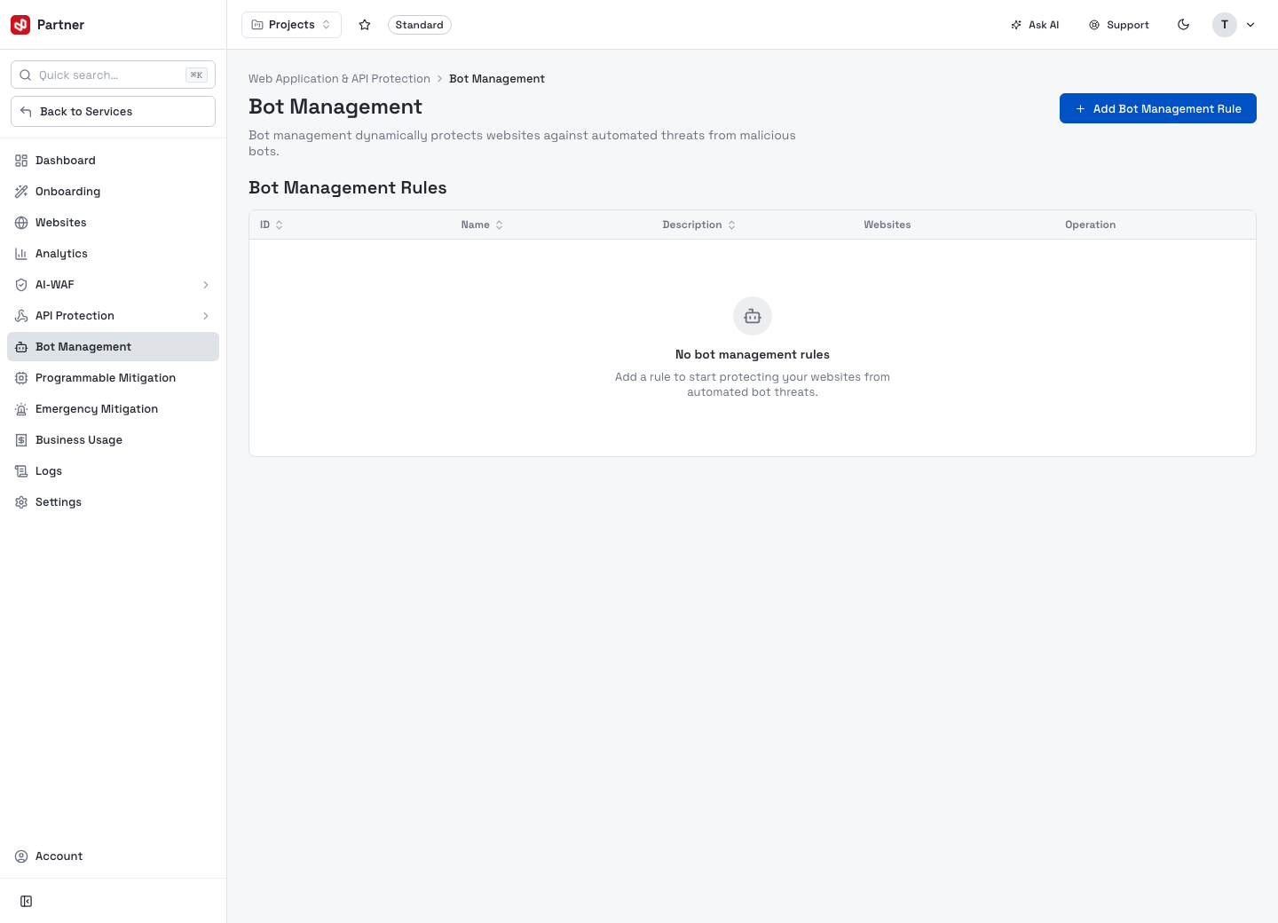Toggle dark mode moon icon
The height and width of the screenshot is (923, 1278).
[x=1183, y=25]
